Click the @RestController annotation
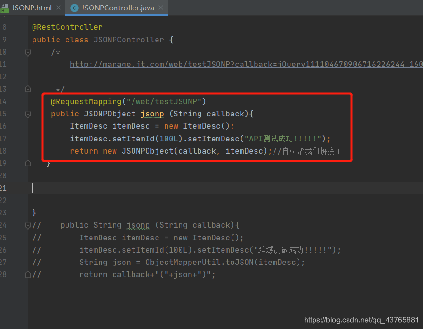The width and height of the screenshot is (423, 329). coord(67,27)
